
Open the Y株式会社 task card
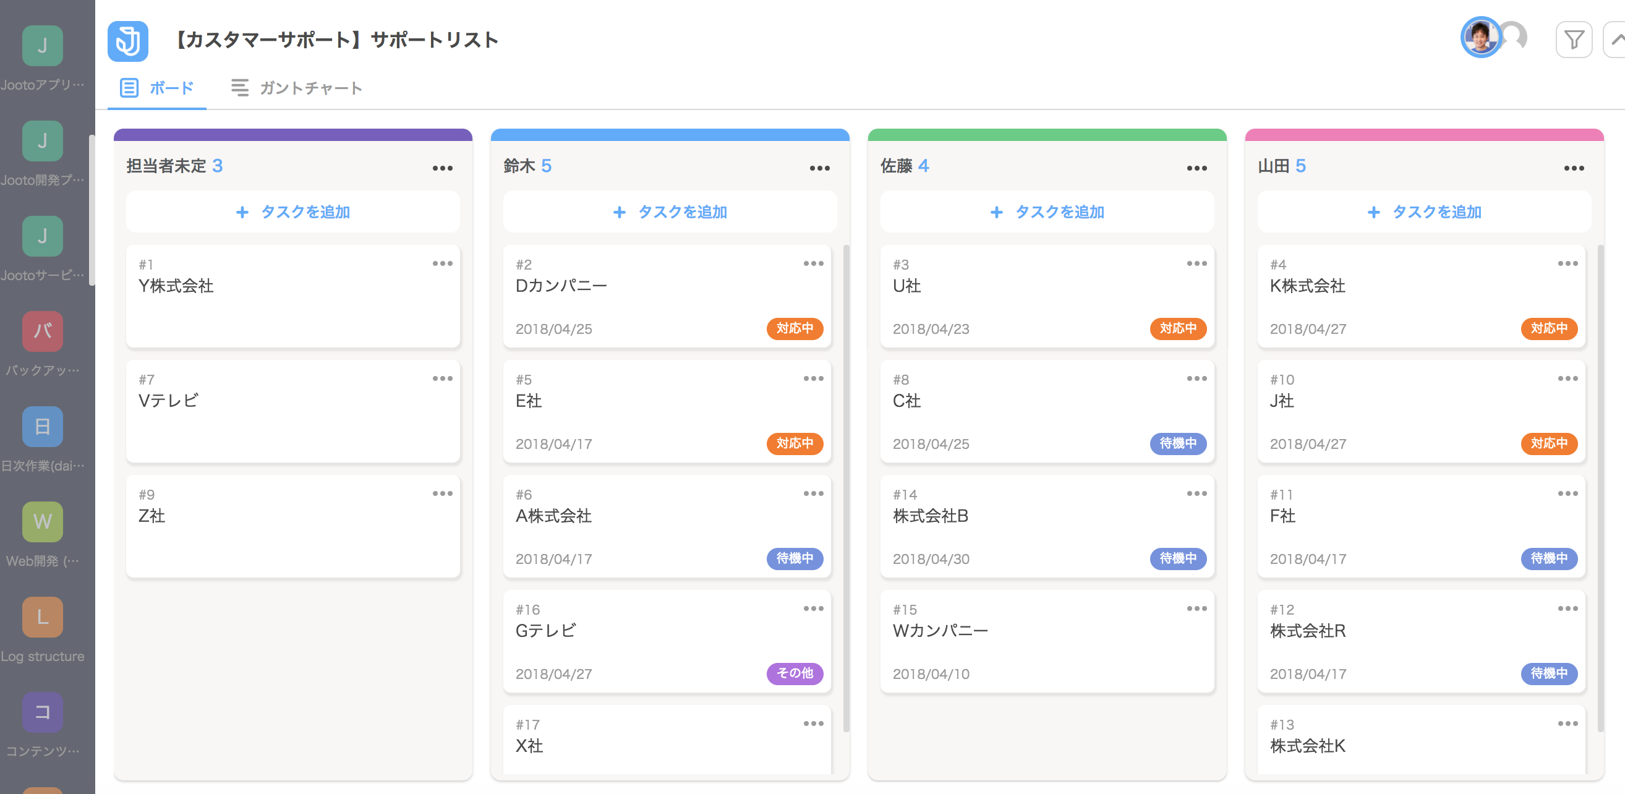point(293,296)
